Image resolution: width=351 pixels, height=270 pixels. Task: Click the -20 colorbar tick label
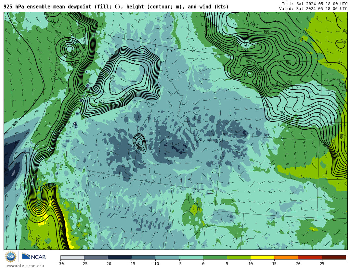point(108,264)
